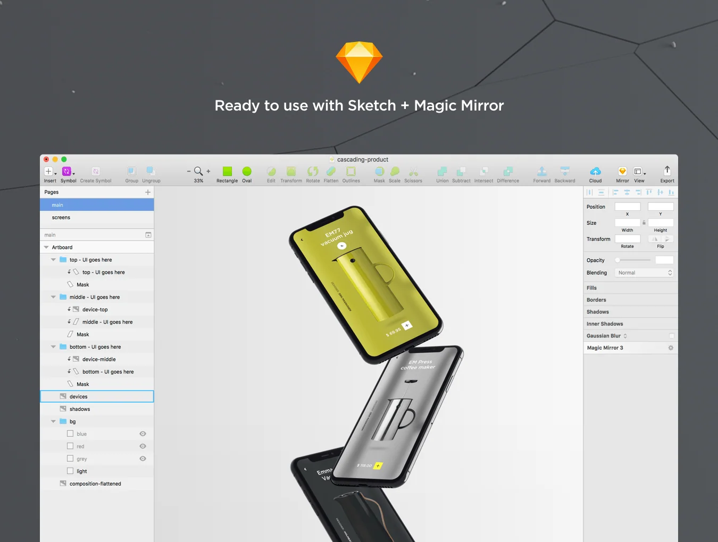
Task: Open Magic Mirror 3 settings gear
Action: click(x=671, y=348)
